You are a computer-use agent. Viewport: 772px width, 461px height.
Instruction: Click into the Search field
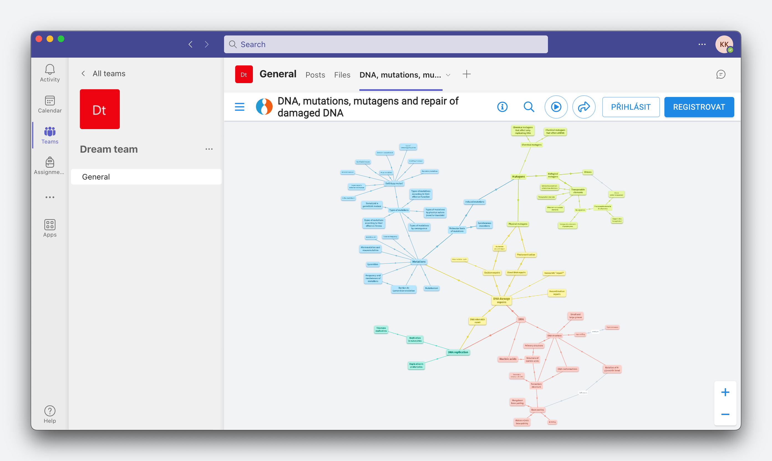click(x=385, y=44)
